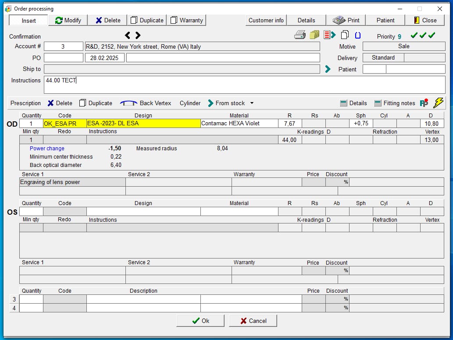The width and height of the screenshot is (453, 340).
Task: Click the printer icon beside Priority
Action: pos(300,35)
